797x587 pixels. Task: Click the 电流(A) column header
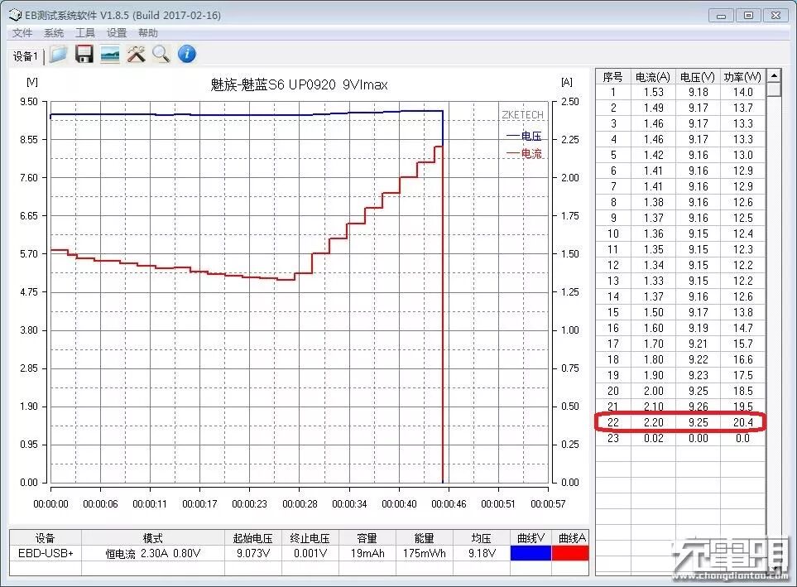[653, 77]
